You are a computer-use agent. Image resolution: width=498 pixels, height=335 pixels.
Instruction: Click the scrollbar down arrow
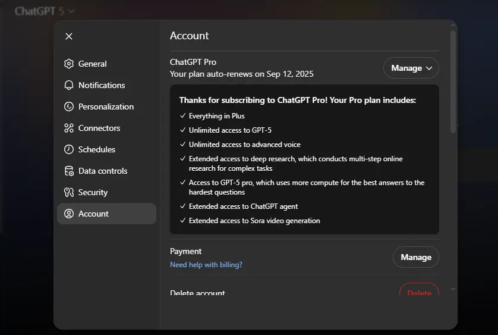pos(453,290)
